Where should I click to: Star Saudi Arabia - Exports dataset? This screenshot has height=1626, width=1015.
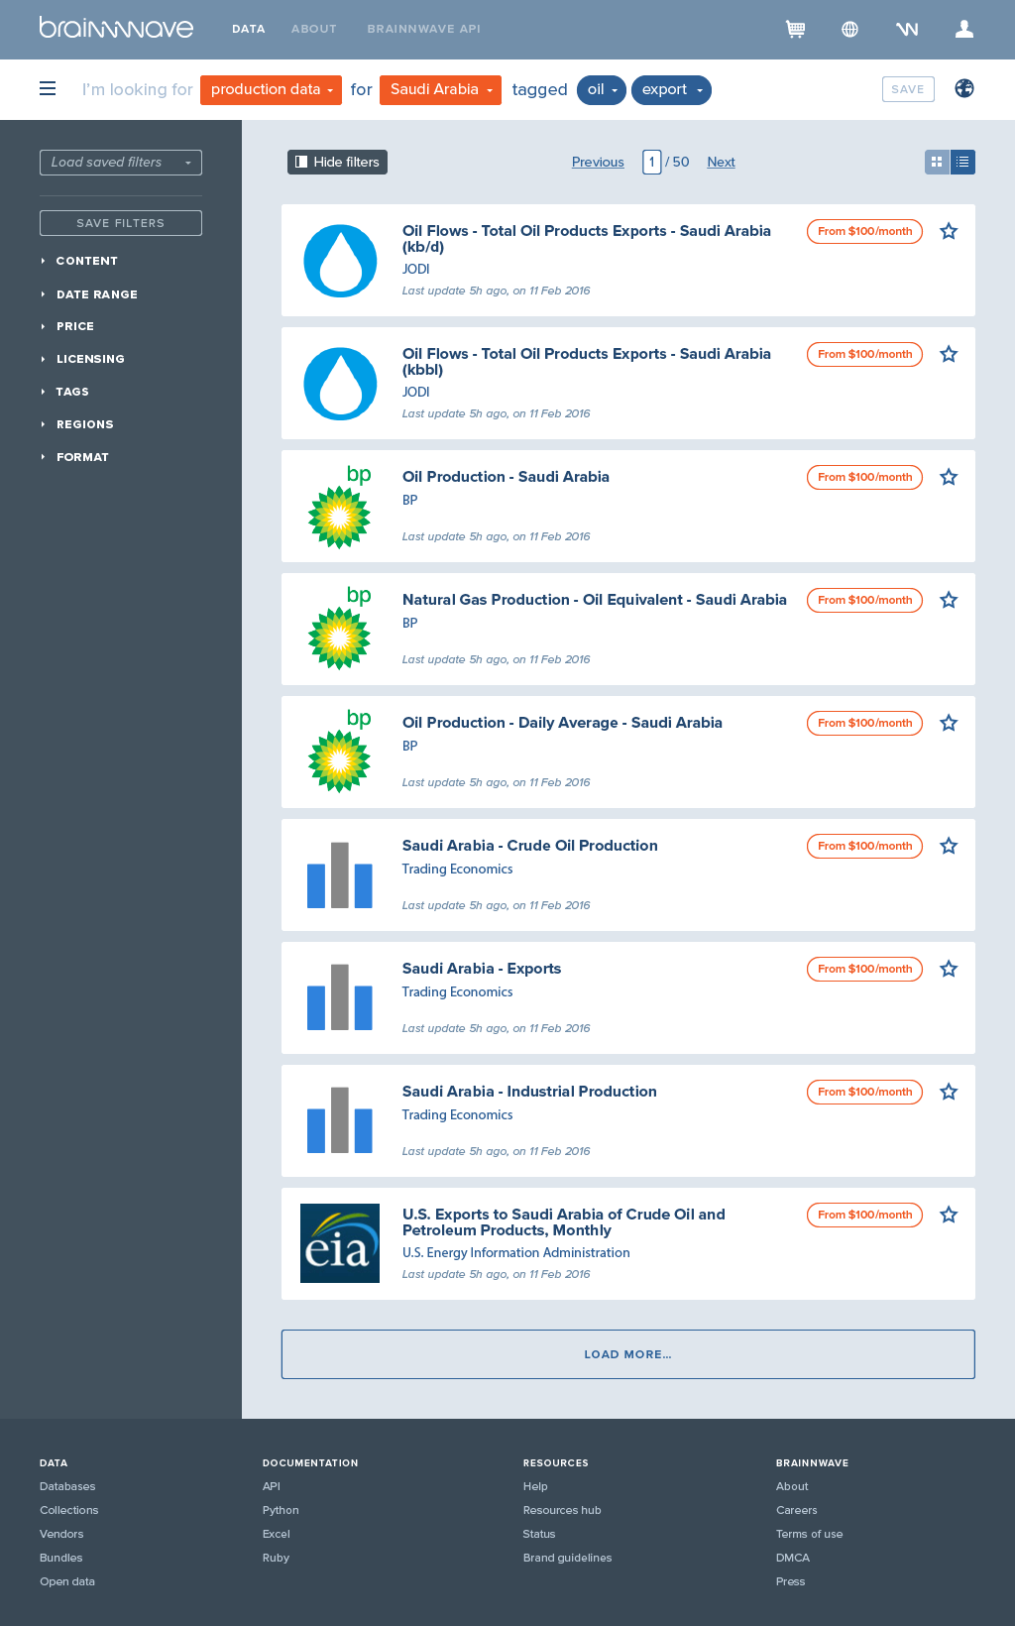pos(949,969)
